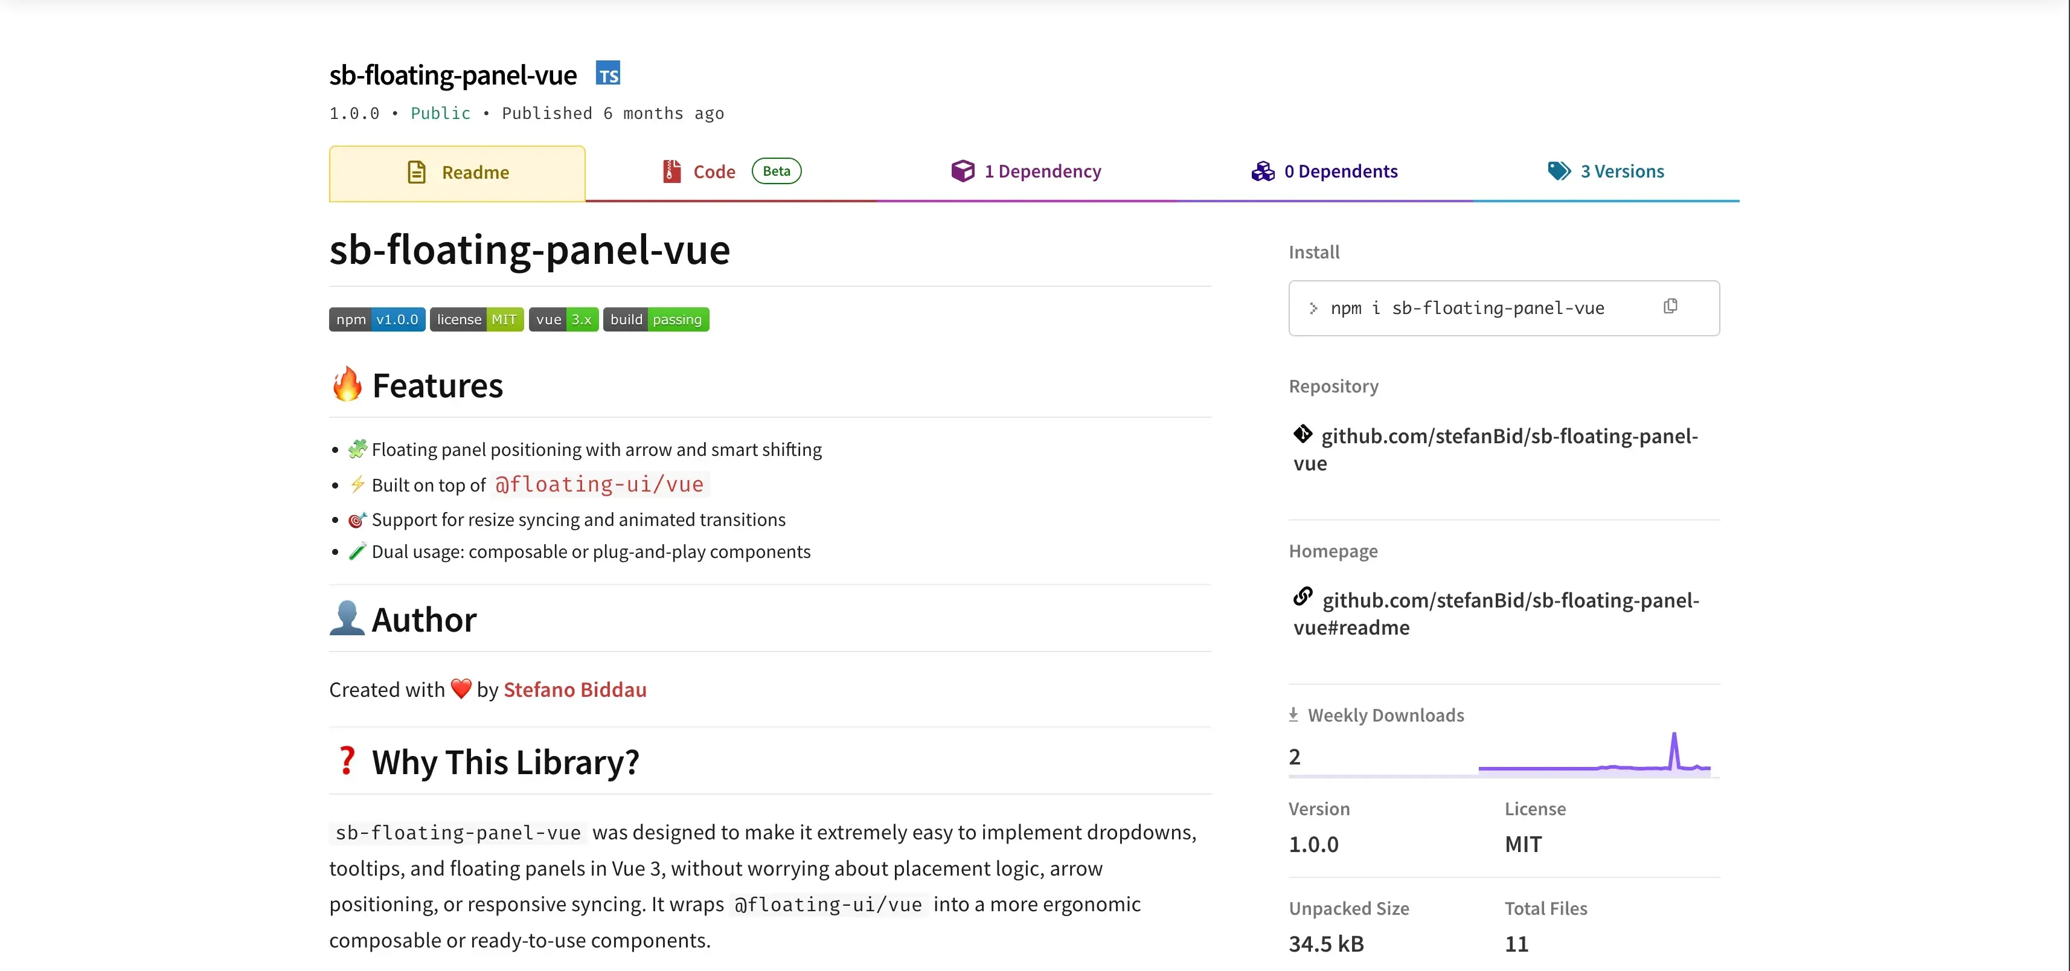Switch to the Code tab
This screenshot has width=2070, height=971.
(x=731, y=171)
